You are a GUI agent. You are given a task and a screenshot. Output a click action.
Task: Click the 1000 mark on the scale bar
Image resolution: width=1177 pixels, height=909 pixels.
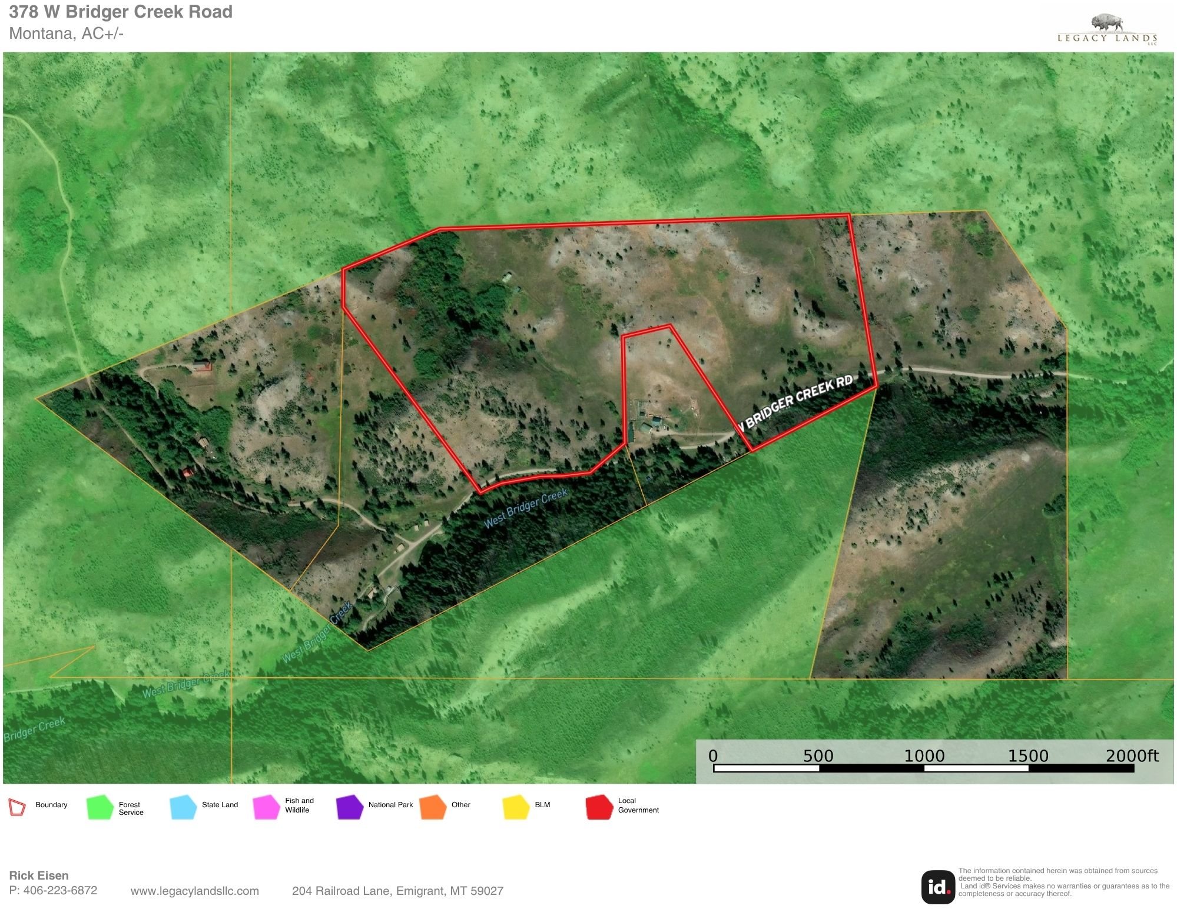pos(924,756)
